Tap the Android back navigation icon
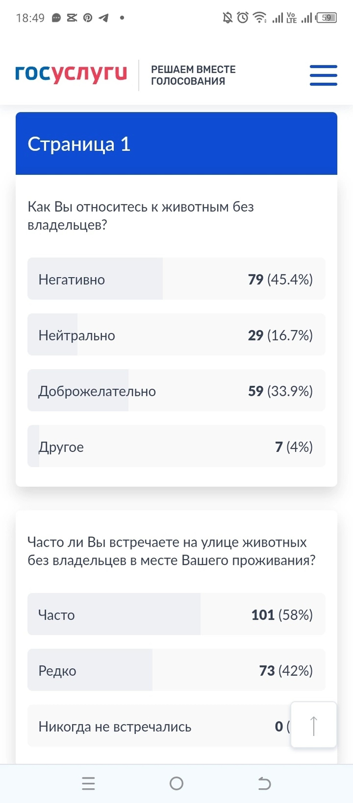This screenshot has width=353, height=803. click(264, 783)
